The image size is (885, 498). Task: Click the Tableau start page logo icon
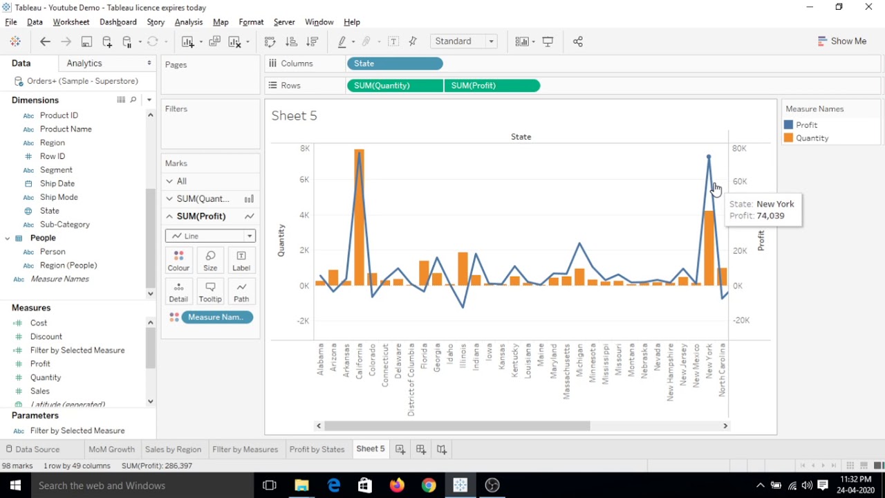15,41
